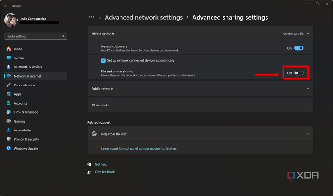Click the user profile picture
The width and height of the screenshot is (333, 196).
(x=11, y=20)
